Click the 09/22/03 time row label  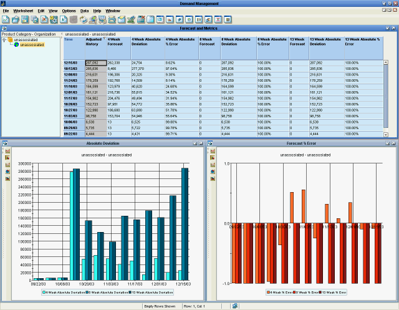(74, 134)
